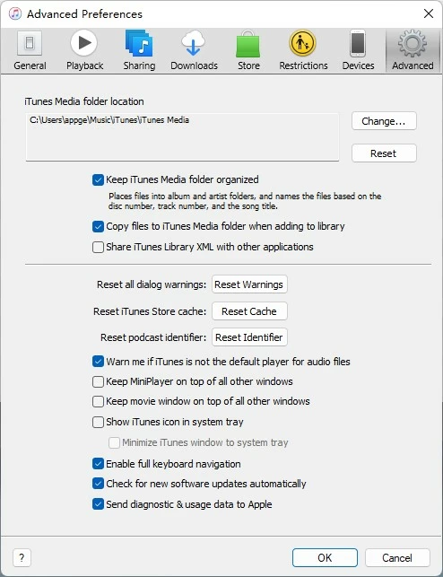Disable Send diagnostic & usage data

click(x=98, y=504)
